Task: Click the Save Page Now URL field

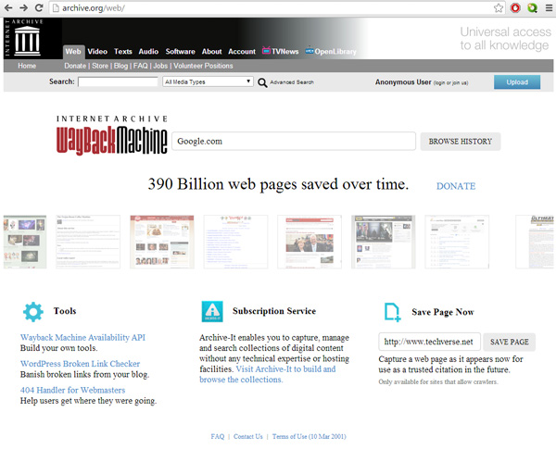Action: pyautogui.click(x=429, y=342)
